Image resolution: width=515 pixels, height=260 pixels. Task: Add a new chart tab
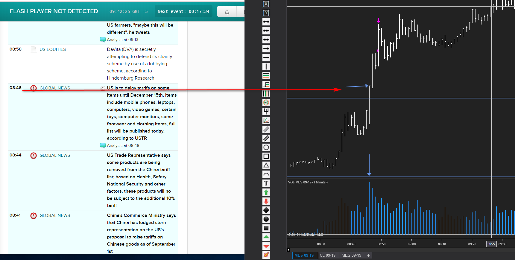369,255
